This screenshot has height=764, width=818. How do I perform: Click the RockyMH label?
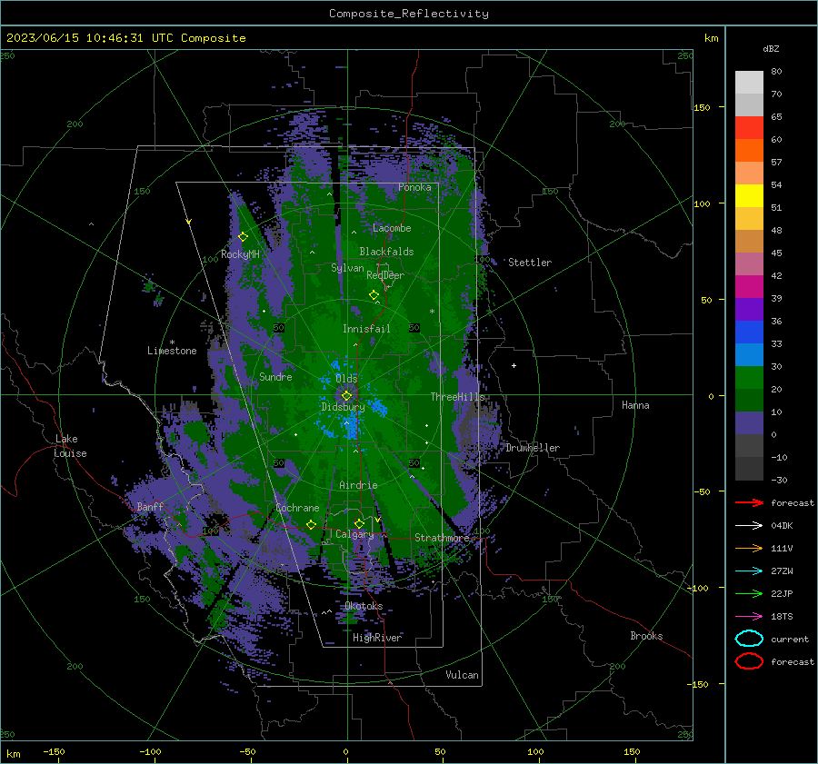click(x=240, y=254)
